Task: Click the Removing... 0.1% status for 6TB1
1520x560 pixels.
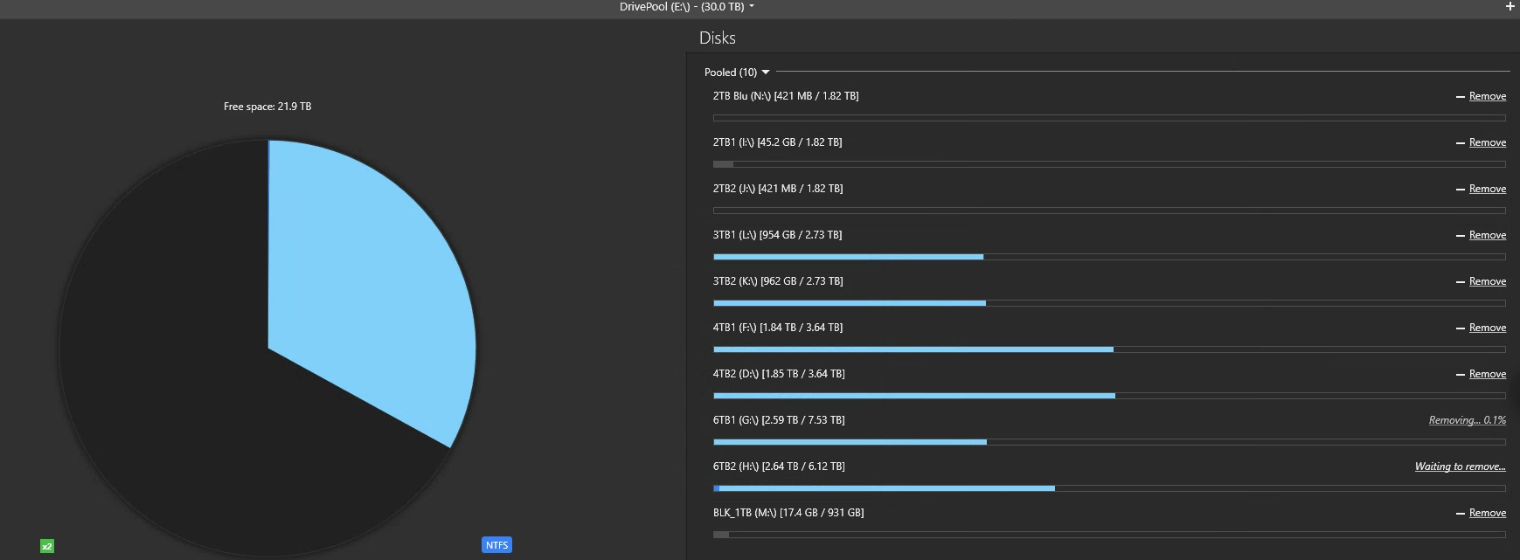Action: [1467, 420]
